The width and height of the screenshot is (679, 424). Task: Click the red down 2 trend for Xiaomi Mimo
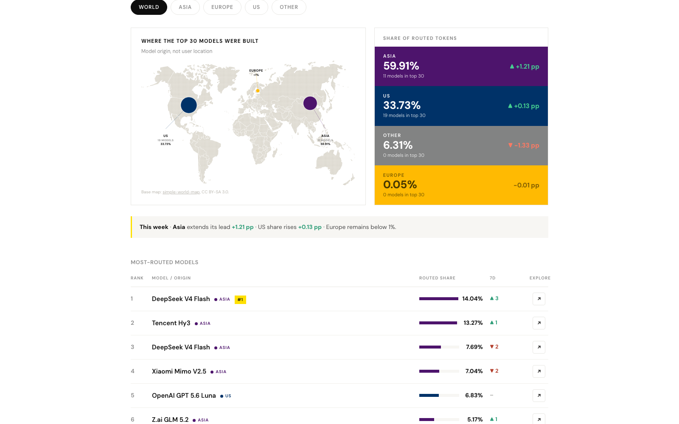tap(494, 371)
